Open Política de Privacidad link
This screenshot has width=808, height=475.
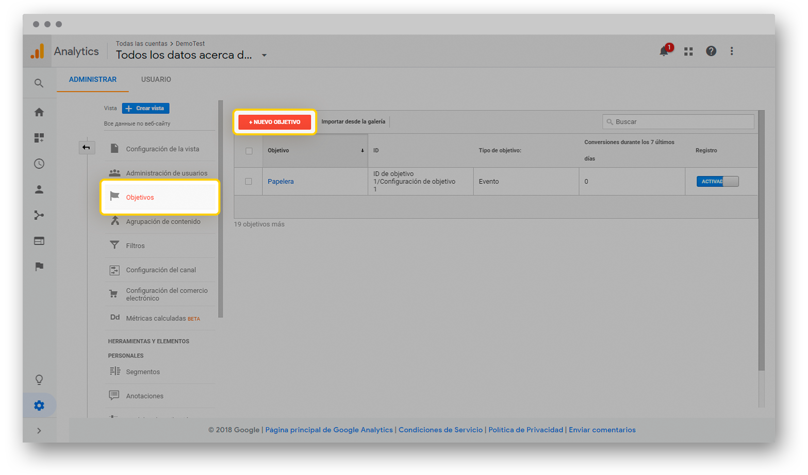tap(526, 430)
